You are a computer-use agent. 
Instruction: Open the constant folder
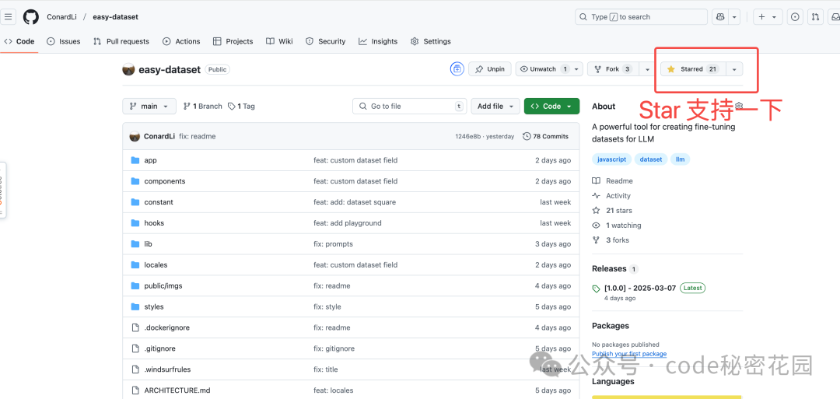pyautogui.click(x=159, y=202)
